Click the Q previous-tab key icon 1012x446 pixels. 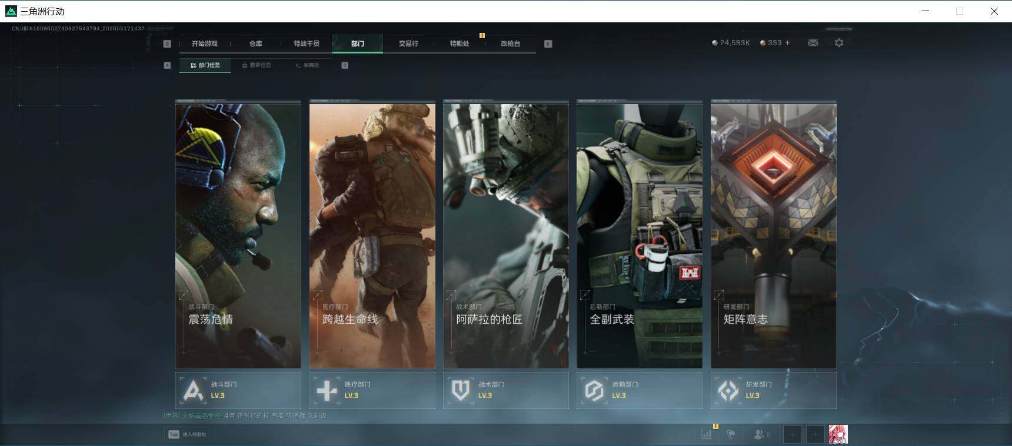pos(167,43)
